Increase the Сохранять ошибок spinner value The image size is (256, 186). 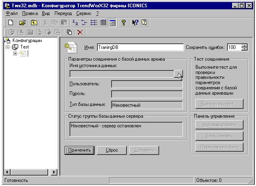[244, 45]
